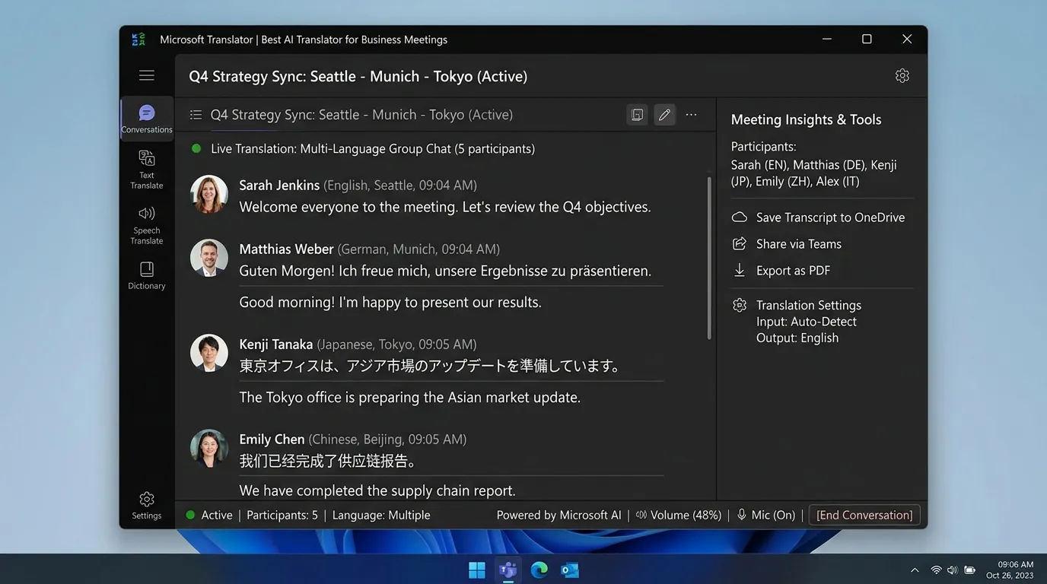The width and height of the screenshot is (1047, 584).
Task: Click Language: Multiple in status bar
Action: (381, 515)
